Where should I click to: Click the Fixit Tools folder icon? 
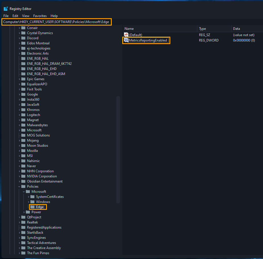[x=23, y=89]
